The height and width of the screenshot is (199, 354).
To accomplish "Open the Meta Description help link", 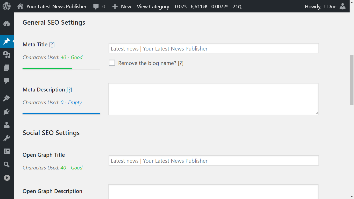I will tap(69, 89).
